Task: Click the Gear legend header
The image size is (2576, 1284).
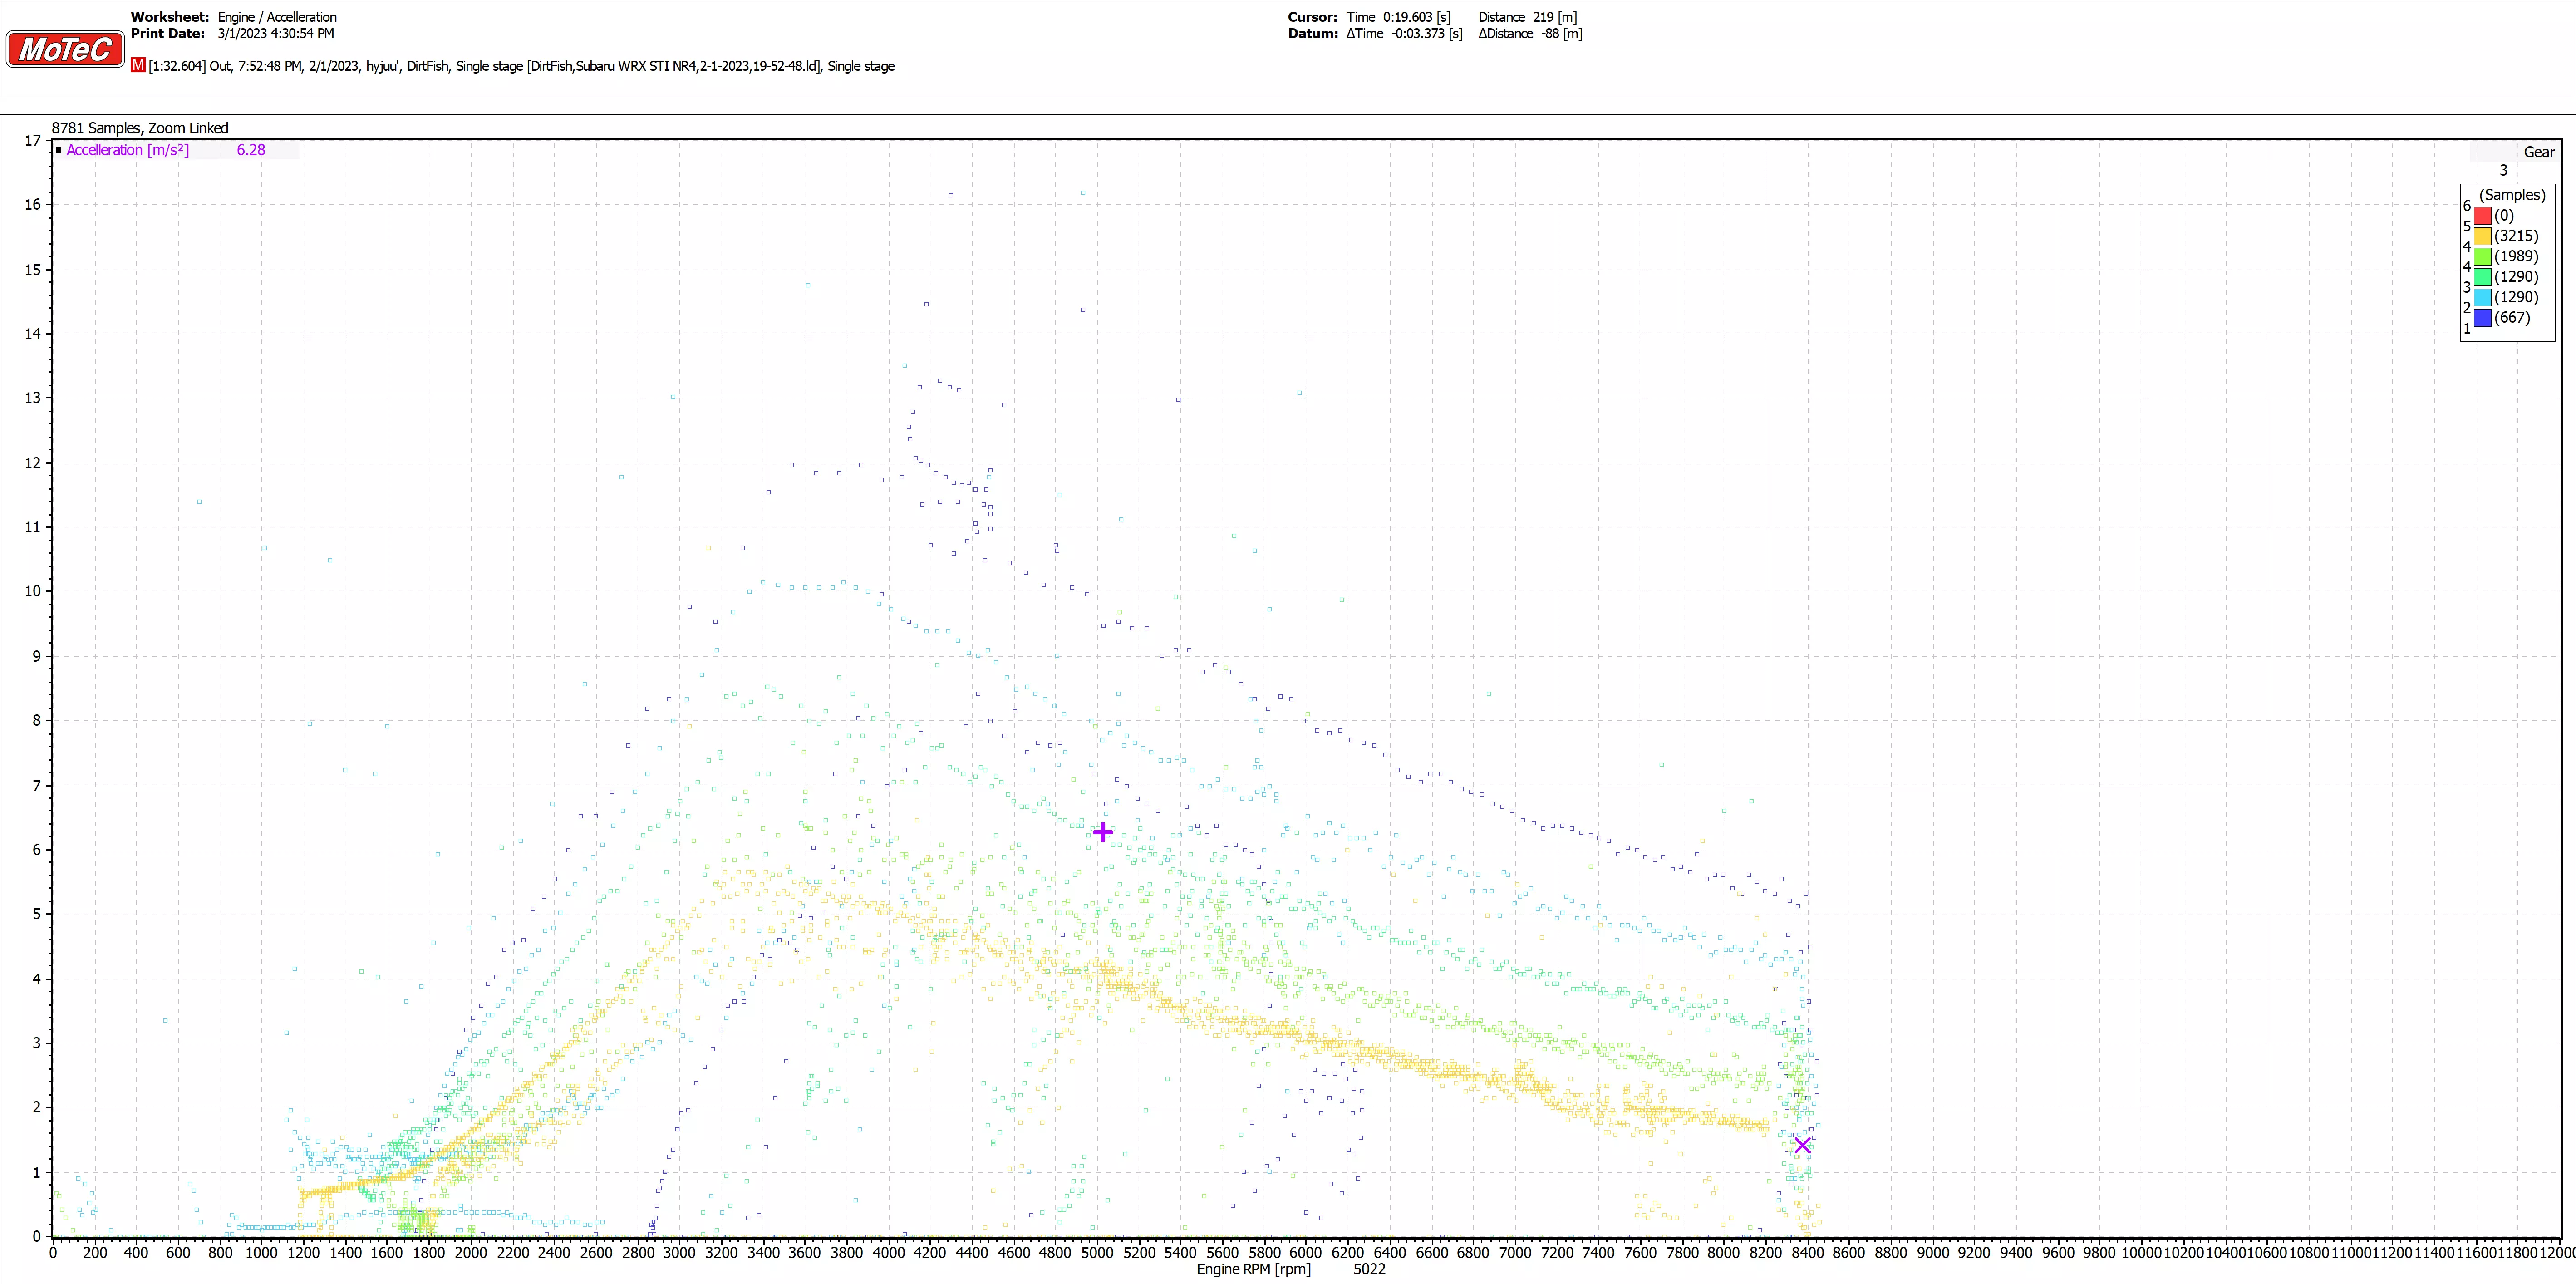Action: pos(2538,152)
